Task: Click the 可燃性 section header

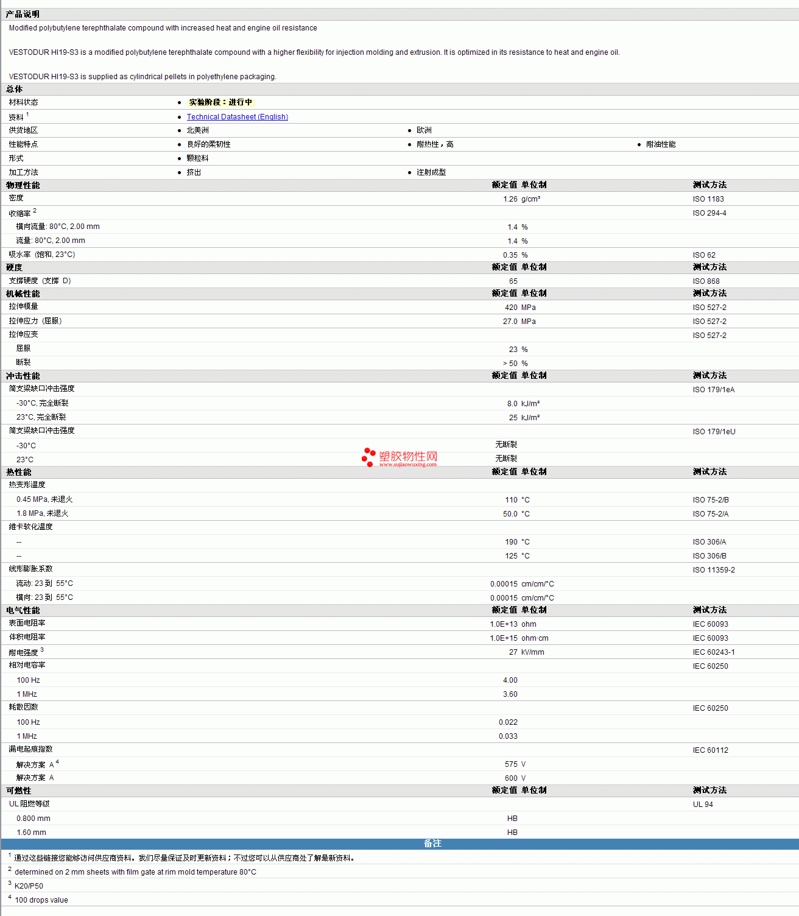Action: pos(19,791)
